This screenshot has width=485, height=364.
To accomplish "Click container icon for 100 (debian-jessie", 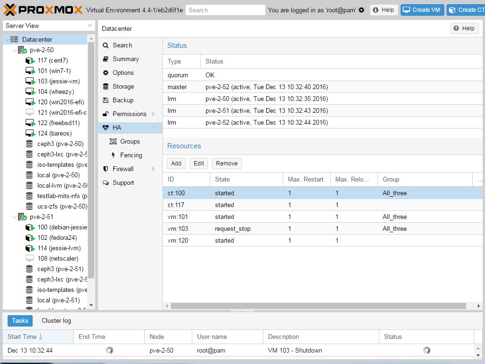I will pos(30,227).
